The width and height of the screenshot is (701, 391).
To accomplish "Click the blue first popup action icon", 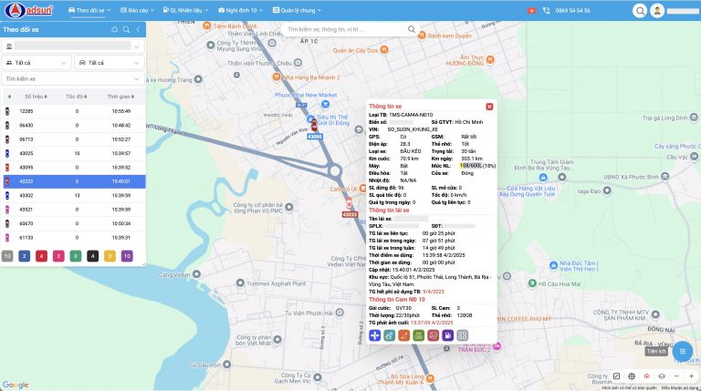I will pos(375,335).
